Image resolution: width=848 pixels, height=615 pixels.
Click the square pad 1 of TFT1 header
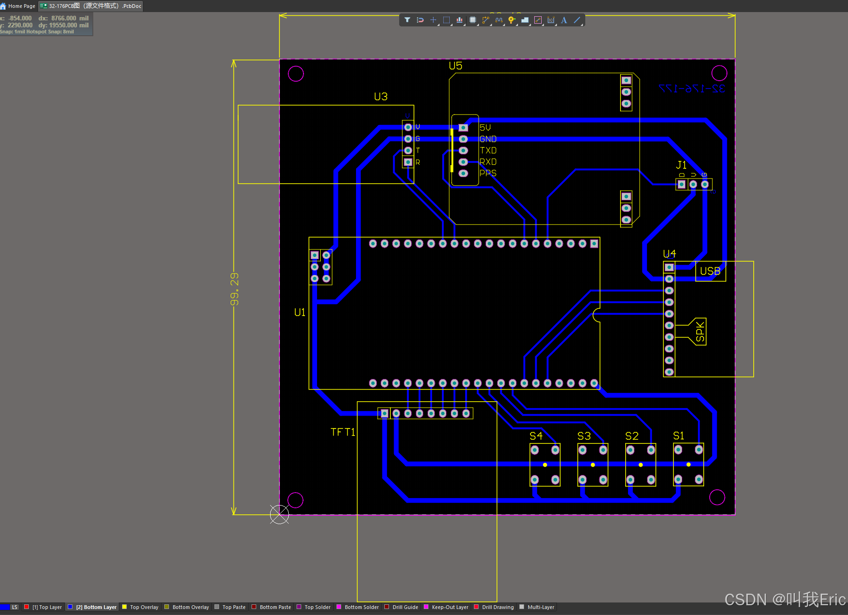click(384, 413)
